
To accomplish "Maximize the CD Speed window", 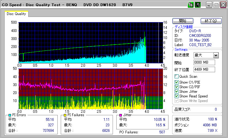I will click(x=216, y=5).
